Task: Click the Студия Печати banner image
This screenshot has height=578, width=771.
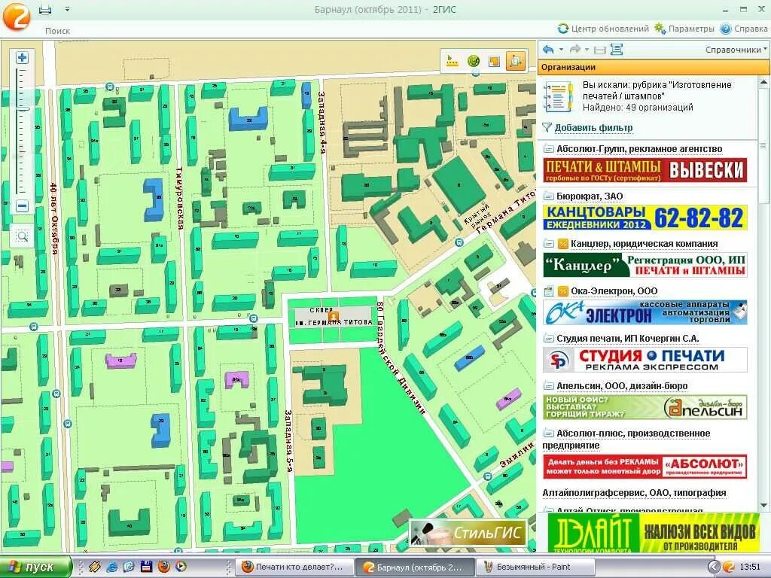Action: pos(645,360)
